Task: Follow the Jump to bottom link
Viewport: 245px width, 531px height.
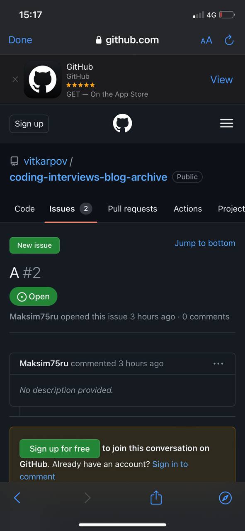Action: pyautogui.click(x=205, y=243)
